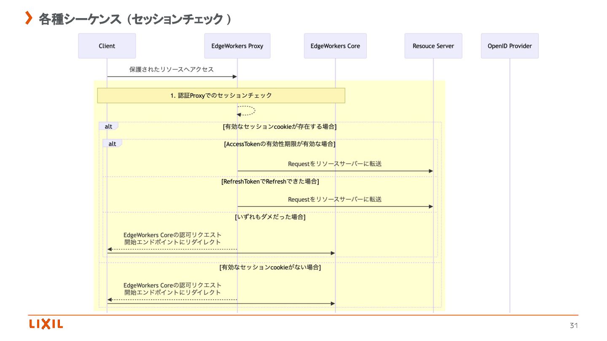Click the condition [有効なセッションcookieがない場合]

270,267
